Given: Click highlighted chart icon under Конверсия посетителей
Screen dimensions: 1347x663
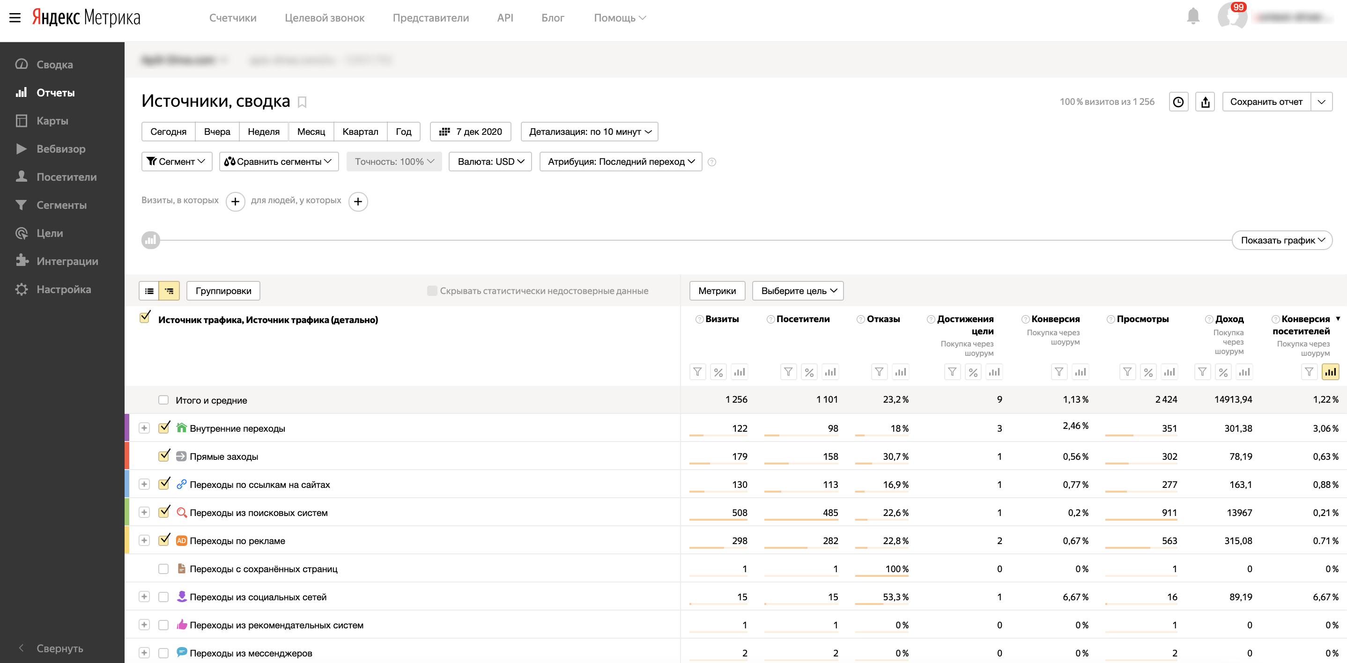Looking at the screenshot, I should tap(1330, 372).
